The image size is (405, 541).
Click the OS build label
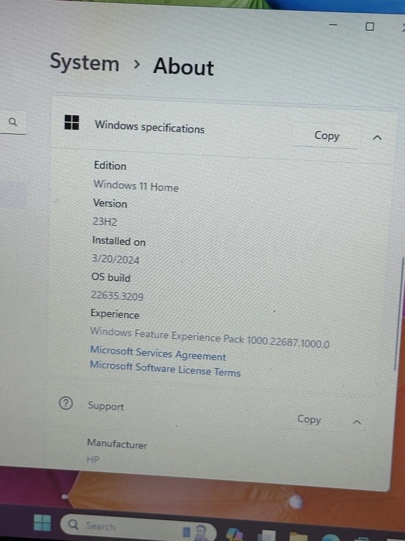coord(111,277)
